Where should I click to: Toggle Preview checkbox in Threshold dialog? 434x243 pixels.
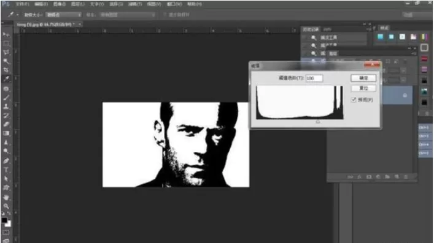point(354,100)
